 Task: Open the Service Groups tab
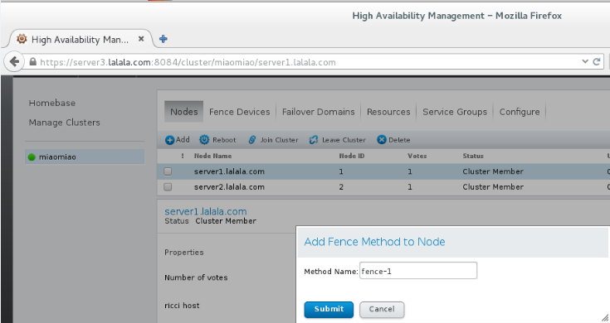455,112
